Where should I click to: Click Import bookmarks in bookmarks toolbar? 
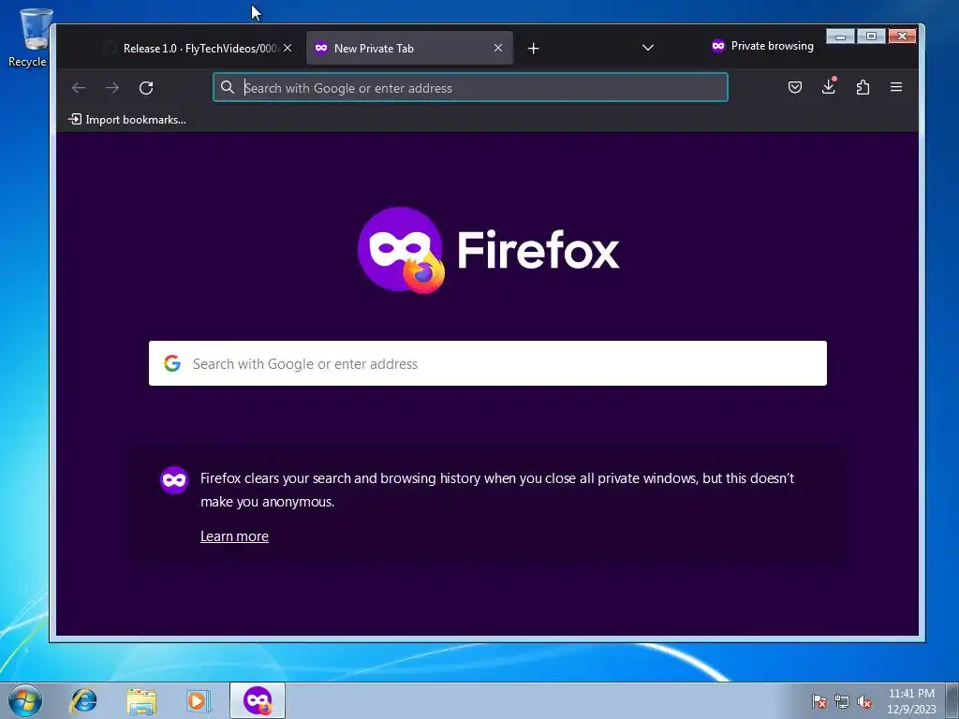(127, 119)
